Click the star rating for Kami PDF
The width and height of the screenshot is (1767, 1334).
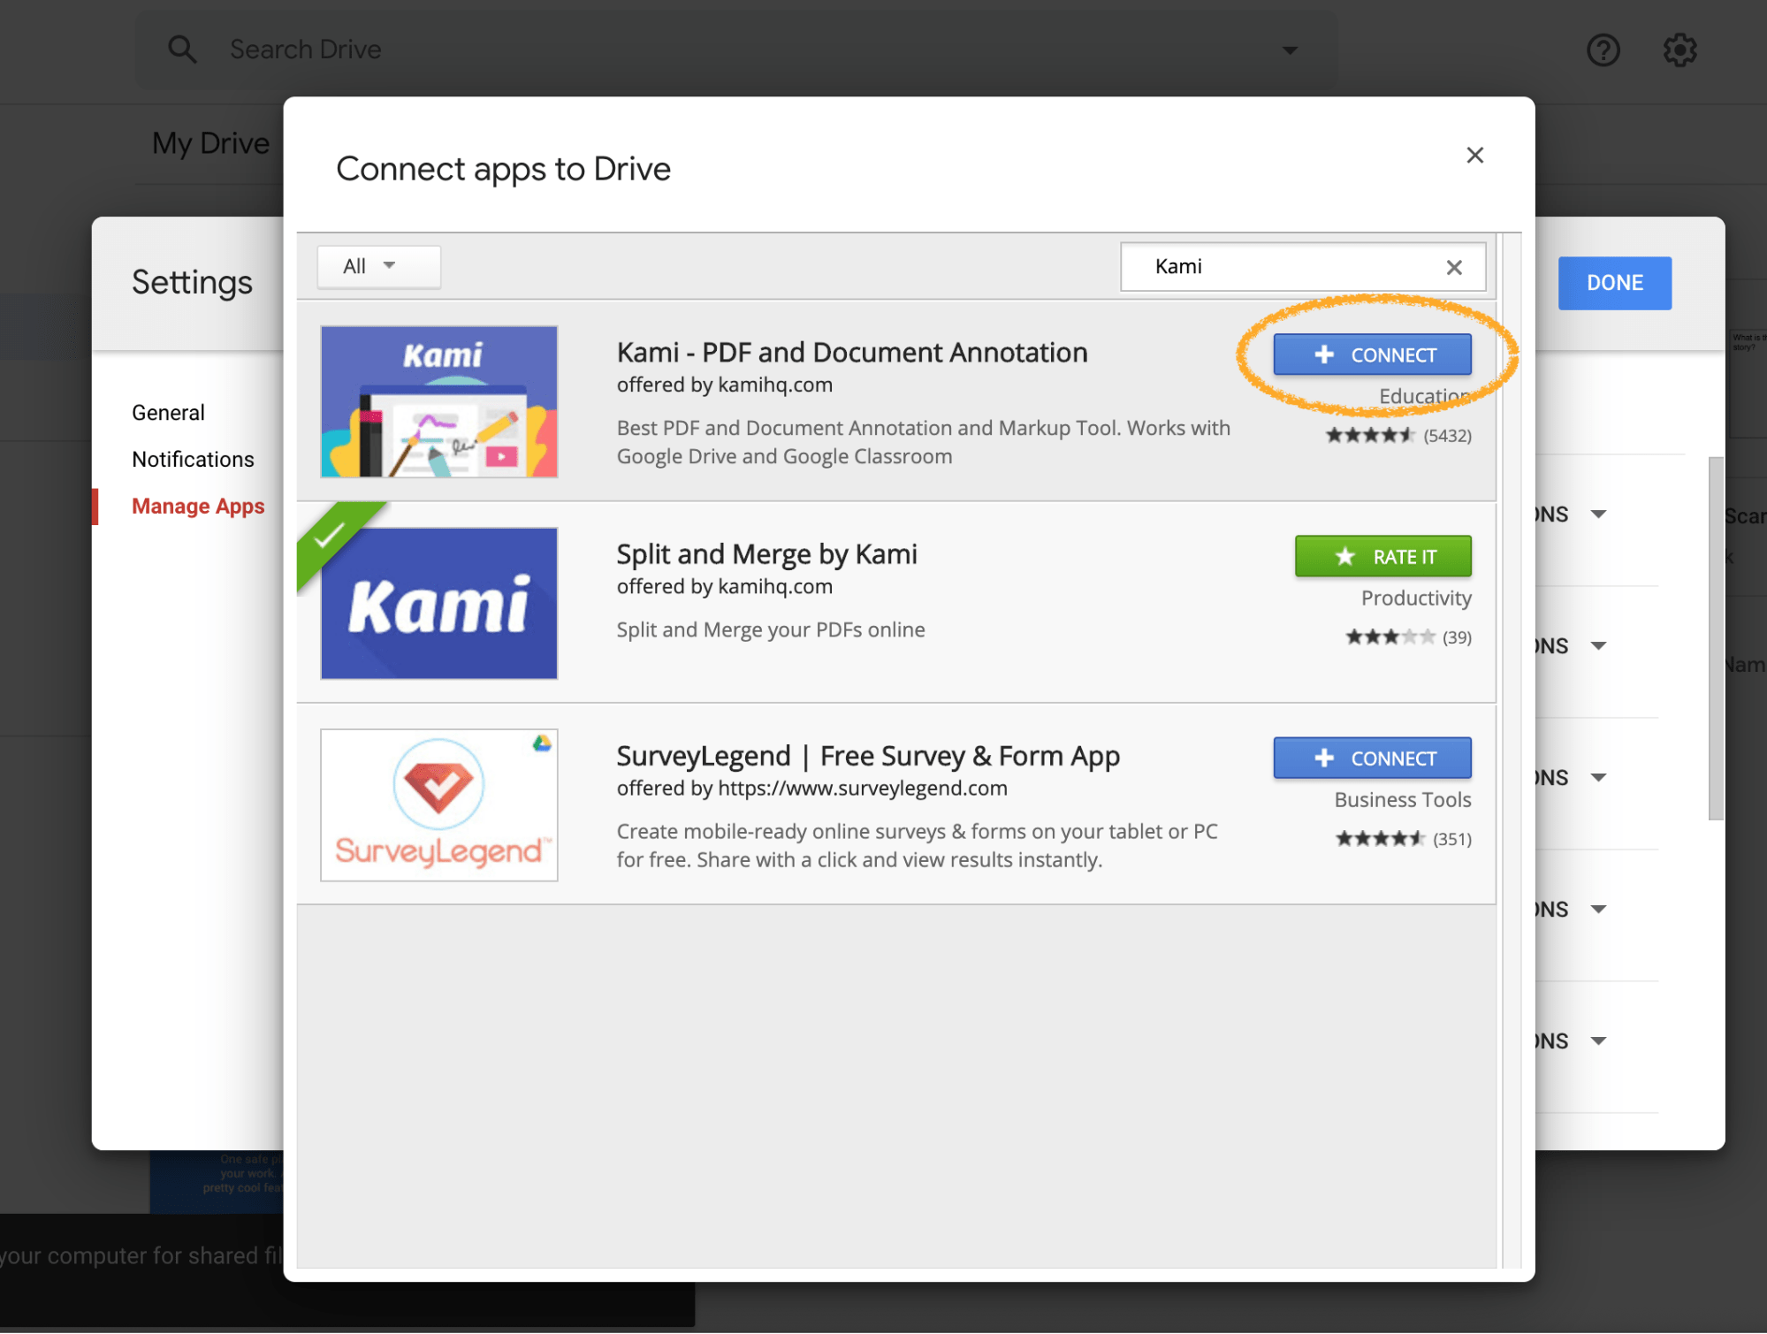pyautogui.click(x=1369, y=436)
